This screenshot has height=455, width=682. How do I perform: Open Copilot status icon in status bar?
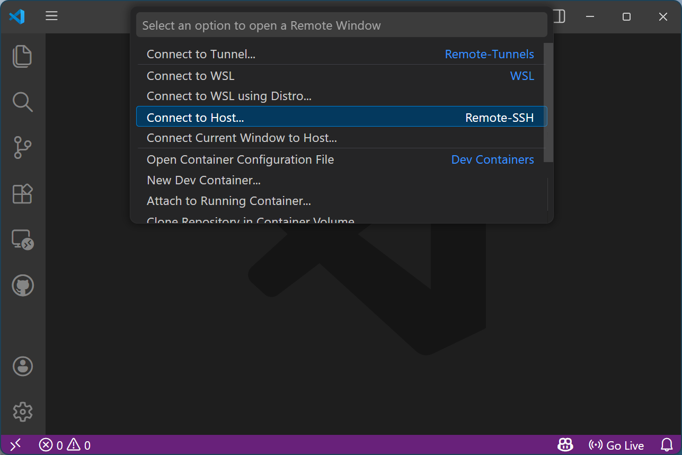click(x=565, y=445)
